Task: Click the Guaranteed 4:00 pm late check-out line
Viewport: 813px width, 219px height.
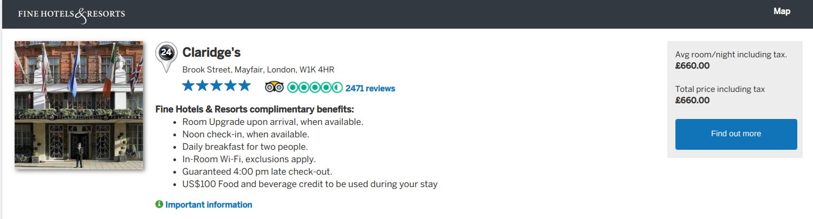Action: (x=257, y=171)
